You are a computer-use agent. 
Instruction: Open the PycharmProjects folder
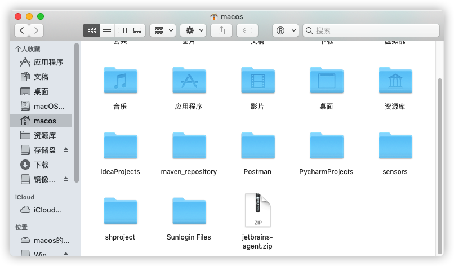tap(326, 146)
